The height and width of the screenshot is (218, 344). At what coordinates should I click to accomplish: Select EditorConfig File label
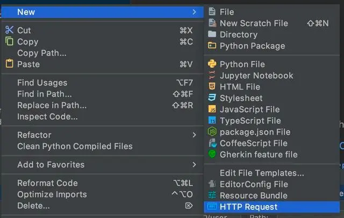(x=254, y=185)
